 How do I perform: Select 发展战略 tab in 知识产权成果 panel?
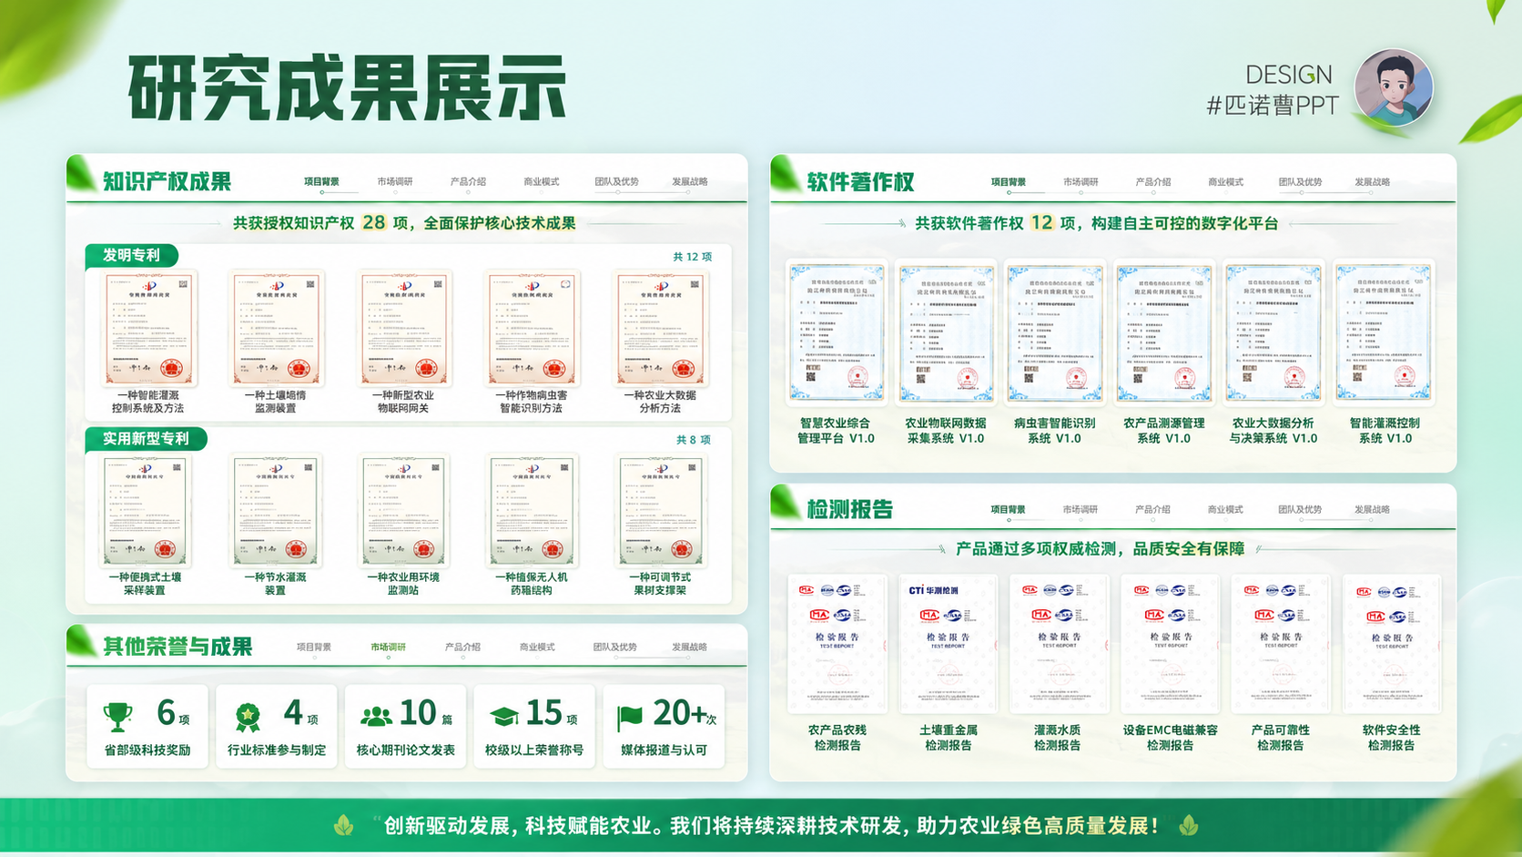click(x=690, y=182)
